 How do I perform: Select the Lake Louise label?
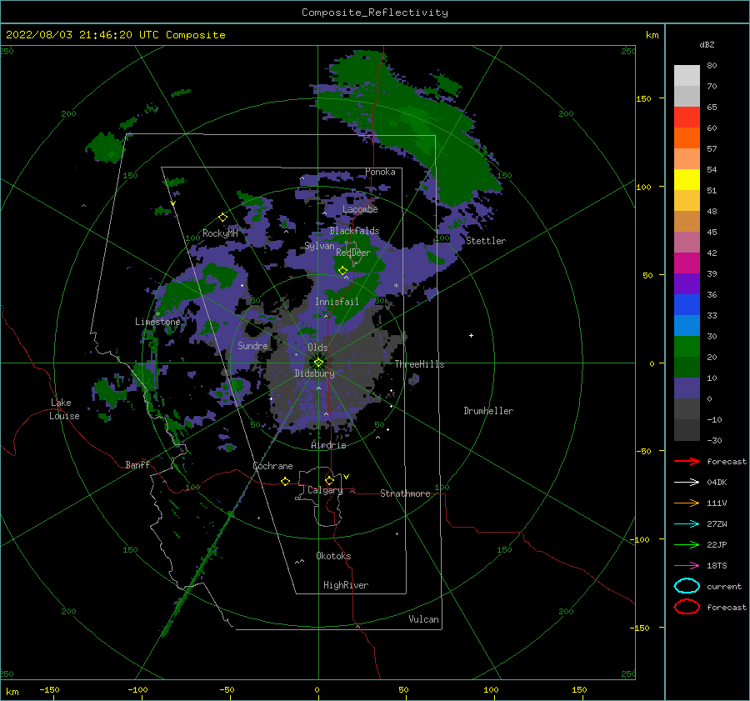tap(64, 409)
